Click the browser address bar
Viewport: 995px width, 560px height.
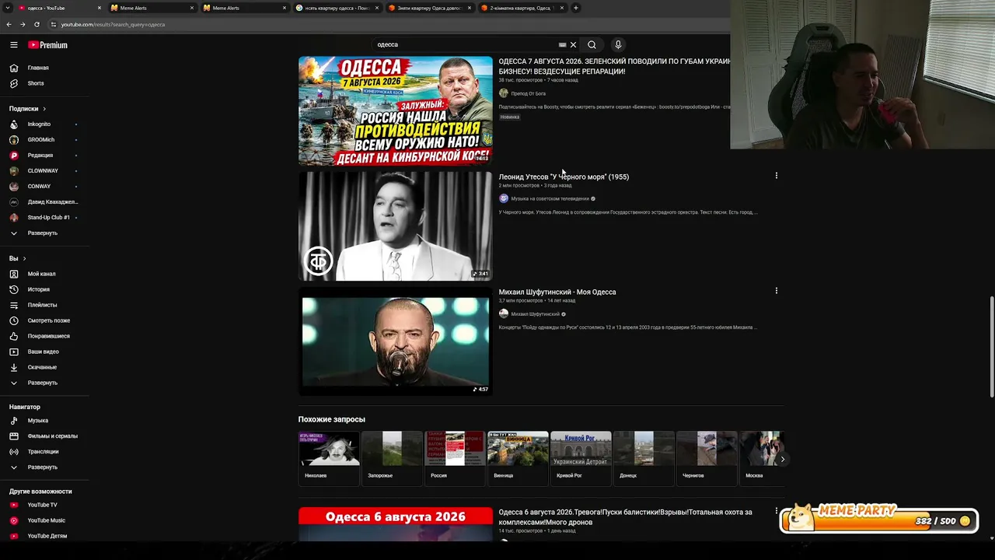click(389, 24)
